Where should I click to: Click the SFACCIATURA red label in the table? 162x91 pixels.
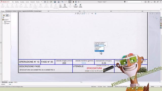pos(94,68)
